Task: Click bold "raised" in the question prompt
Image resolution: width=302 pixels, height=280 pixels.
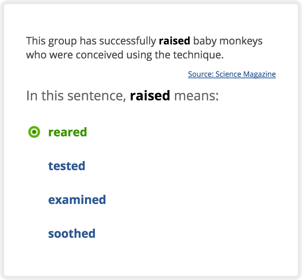Action: tap(150, 96)
